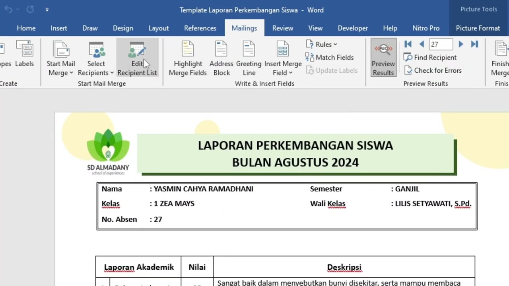Click the name YASMIN CAHYA RAMADHANI
509x286 pixels.
point(204,189)
